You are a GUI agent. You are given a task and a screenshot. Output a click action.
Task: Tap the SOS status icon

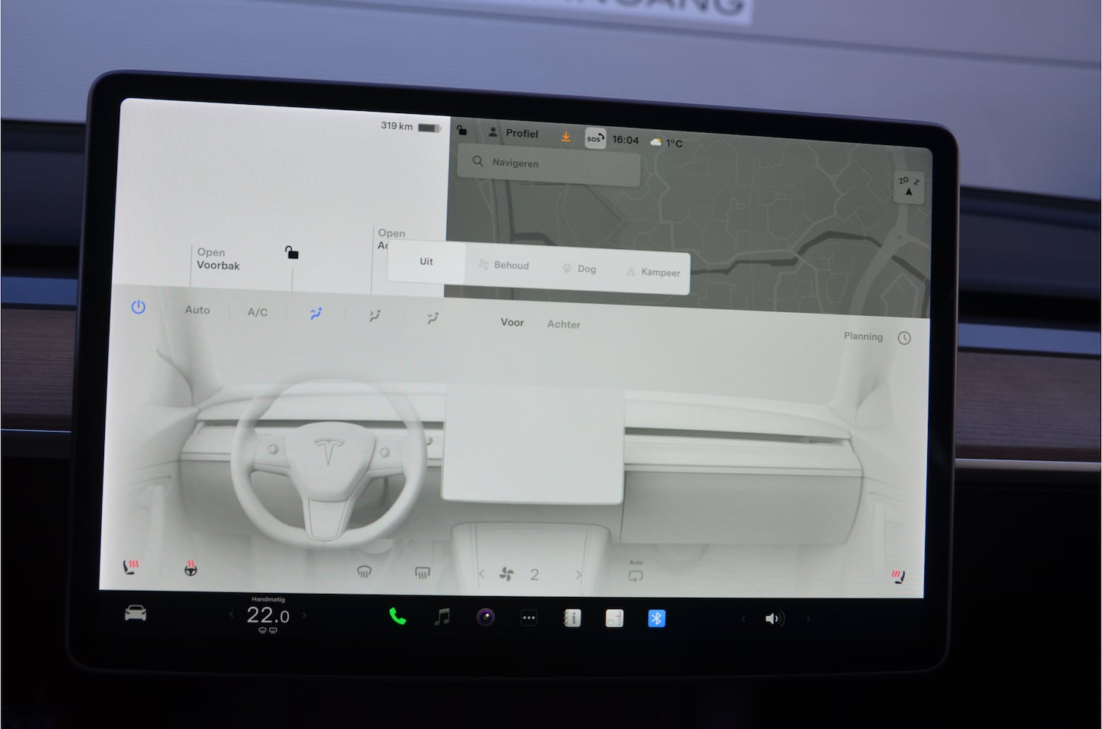point(594,139)
